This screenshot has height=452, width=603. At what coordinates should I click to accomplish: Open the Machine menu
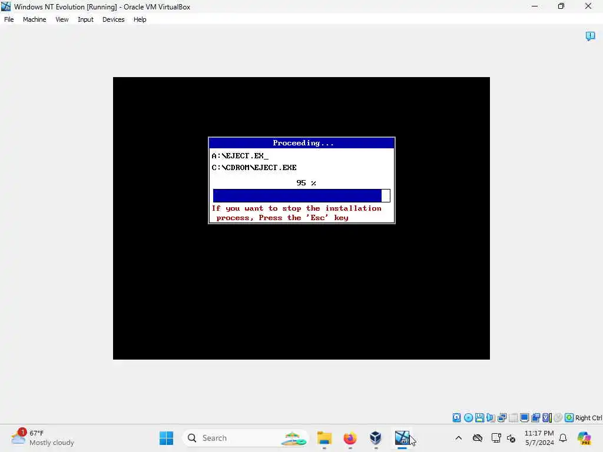tap(34, 19)
